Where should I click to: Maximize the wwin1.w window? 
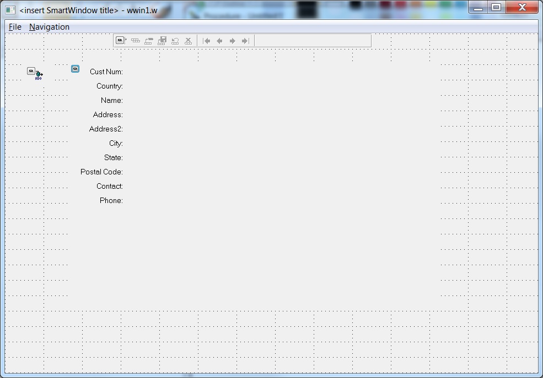click(x=496, y=7)
